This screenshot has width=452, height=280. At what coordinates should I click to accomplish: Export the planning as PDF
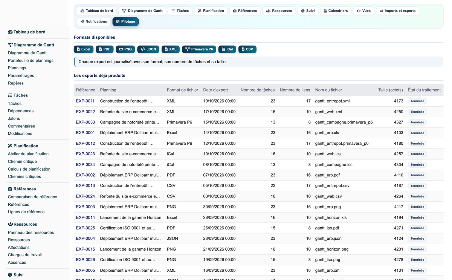click(105, 49)
